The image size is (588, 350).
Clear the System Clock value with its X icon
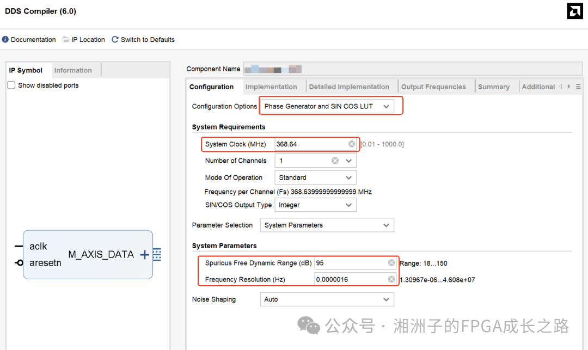[x=351, y=144]
